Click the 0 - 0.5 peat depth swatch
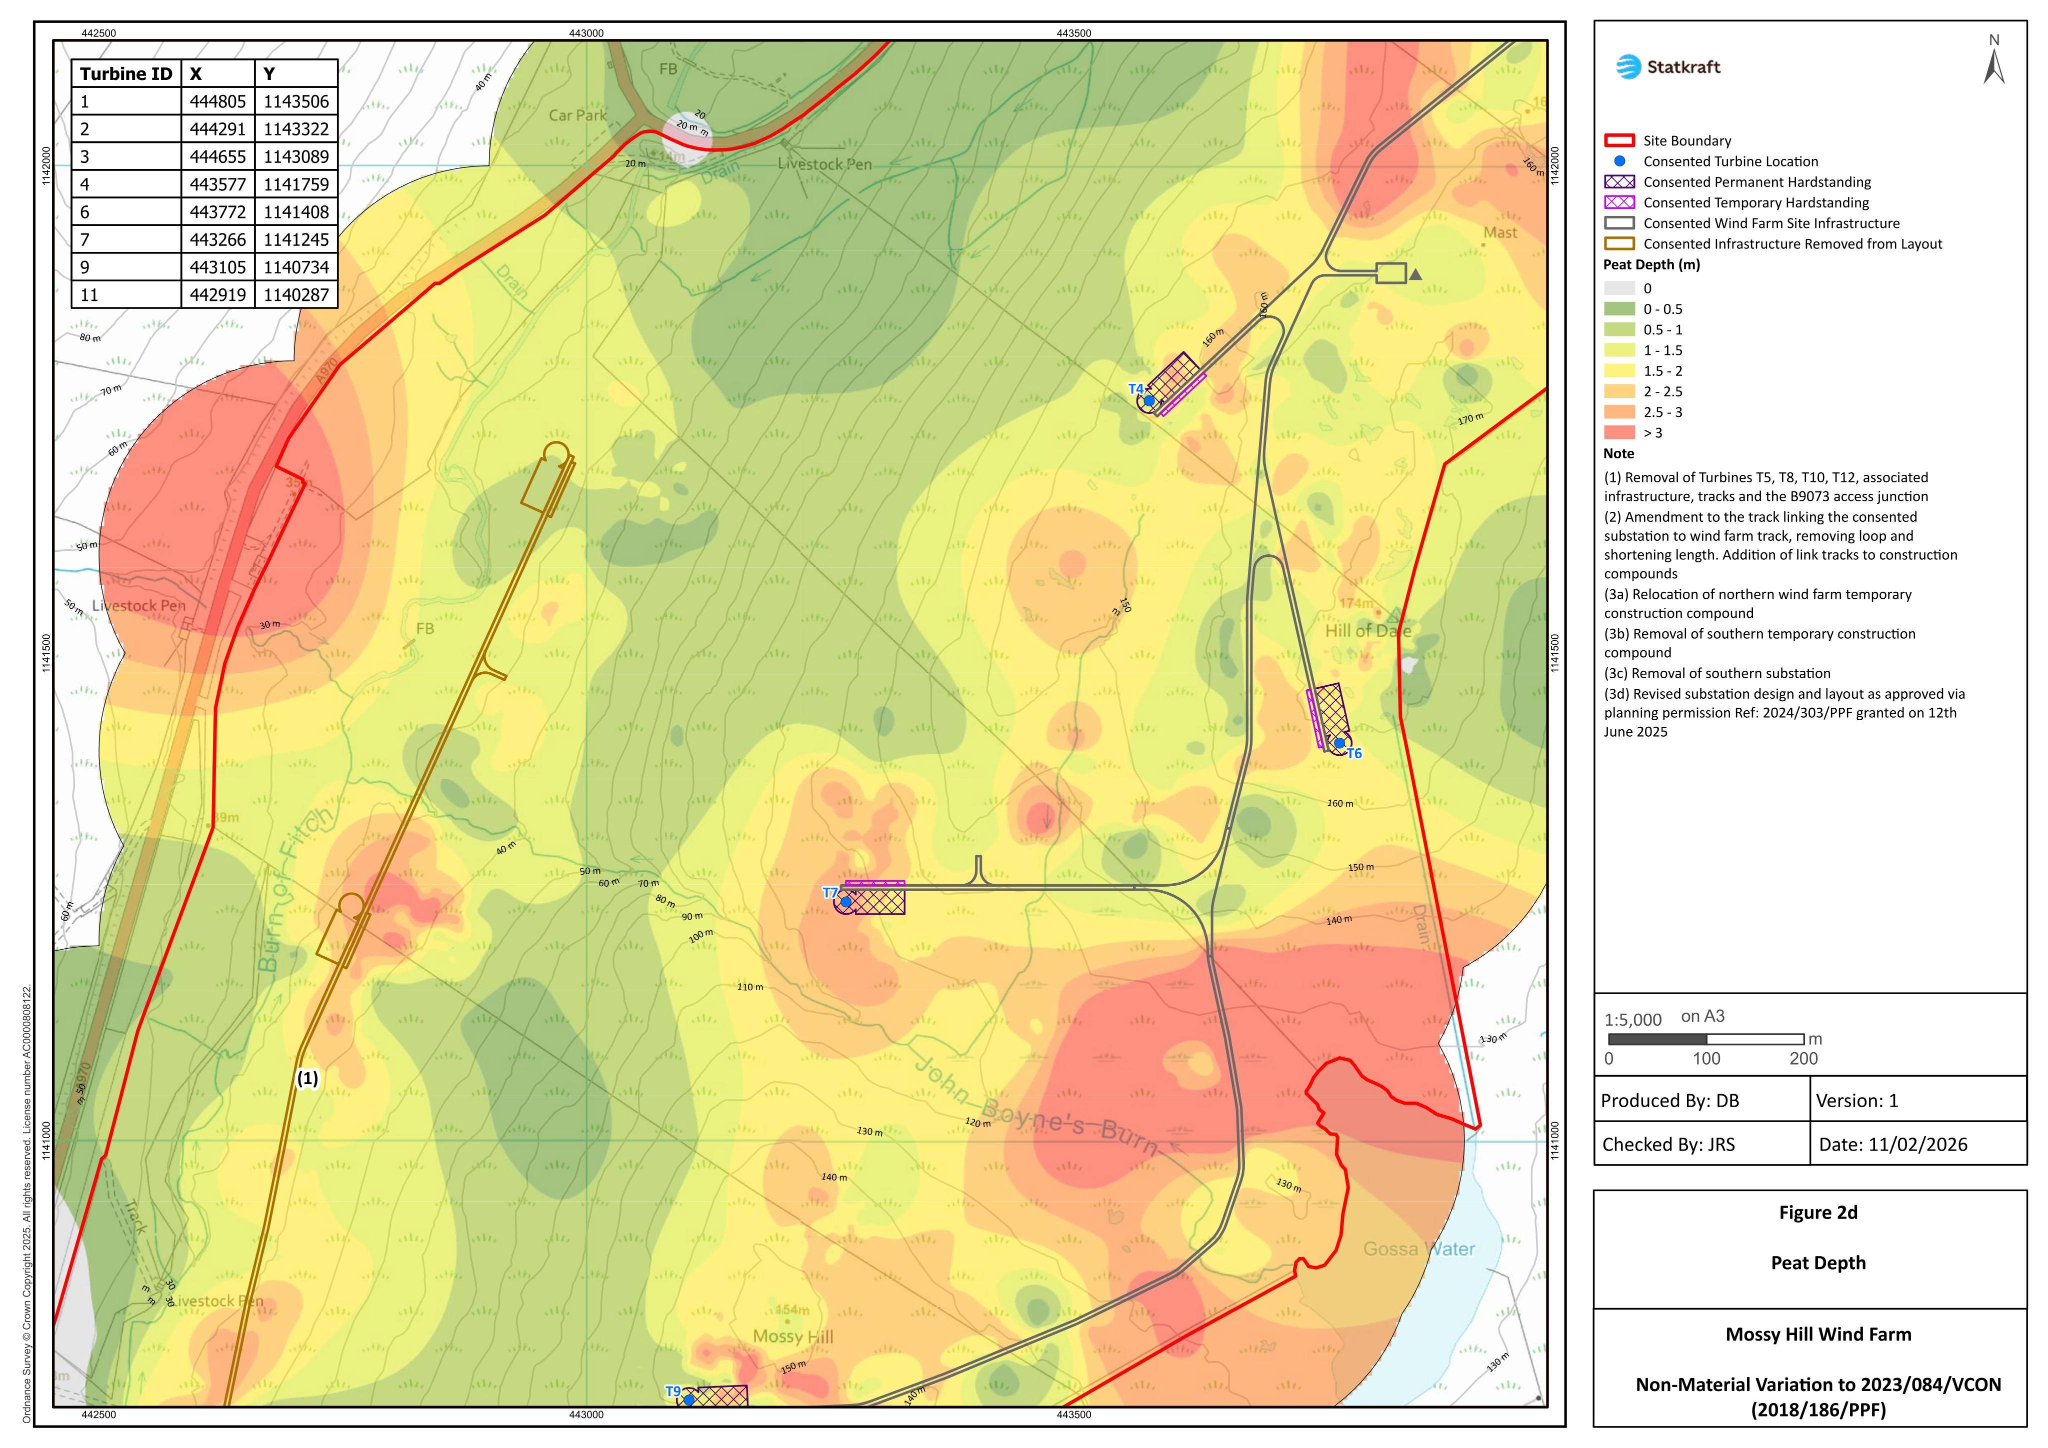Viewport: 2048px width, 1448px height. click(x=1619, y=308)
